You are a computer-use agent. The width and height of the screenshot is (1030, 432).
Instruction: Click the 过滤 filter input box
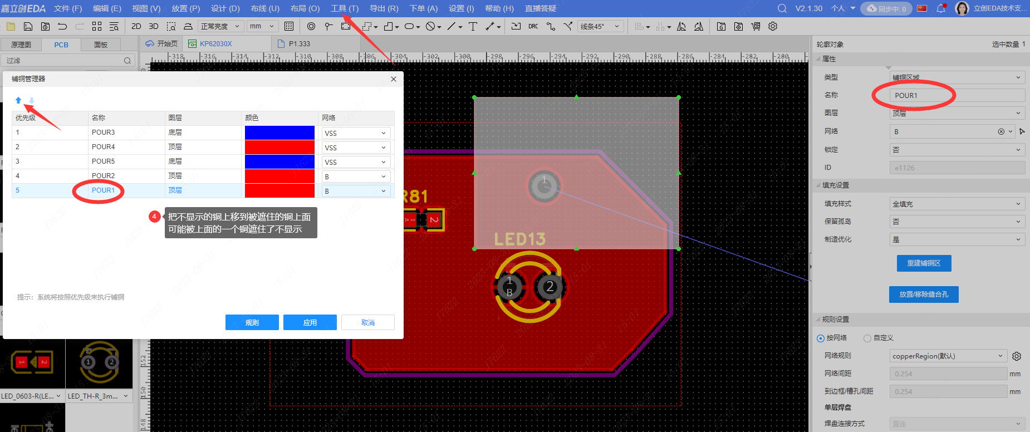(x=68, y=61)
